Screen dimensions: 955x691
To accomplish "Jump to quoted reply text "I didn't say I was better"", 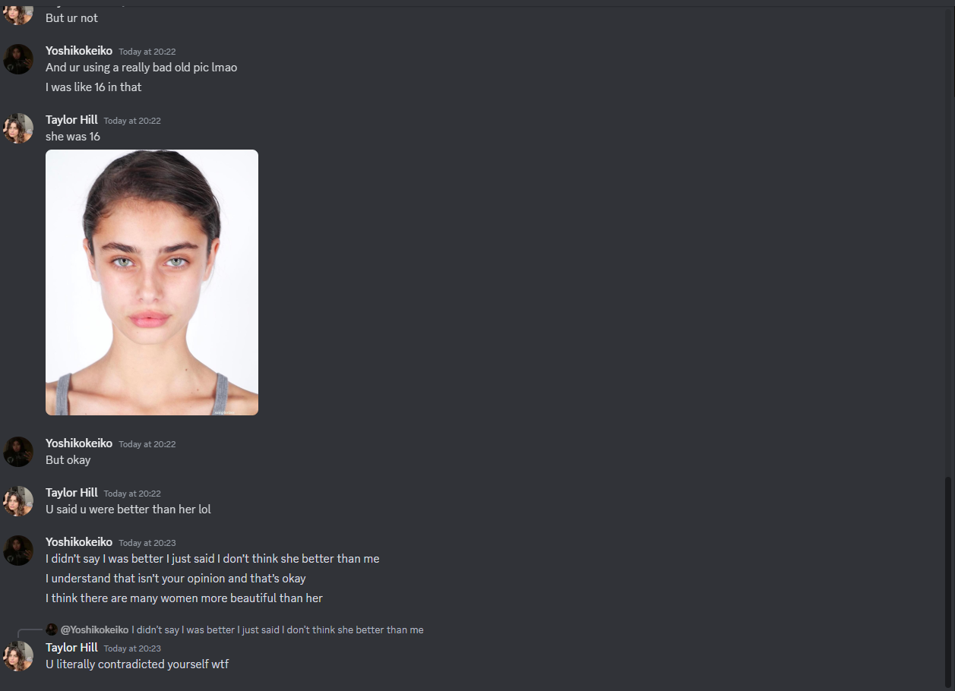I will (277, 629).
